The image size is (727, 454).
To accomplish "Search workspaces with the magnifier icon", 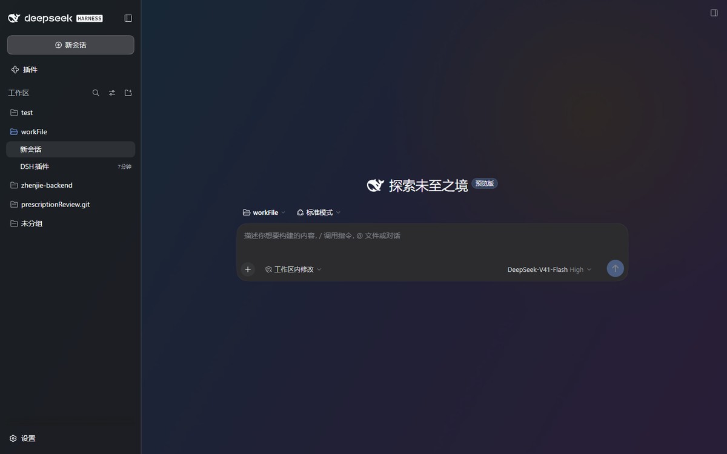I will 96,93.
